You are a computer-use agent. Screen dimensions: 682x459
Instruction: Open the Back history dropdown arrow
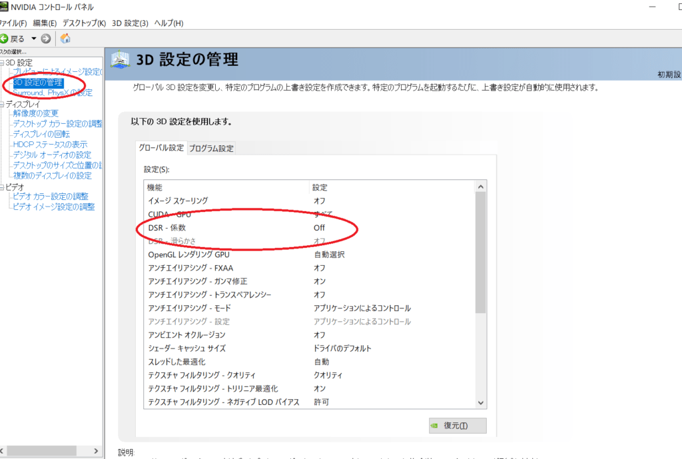33,39
